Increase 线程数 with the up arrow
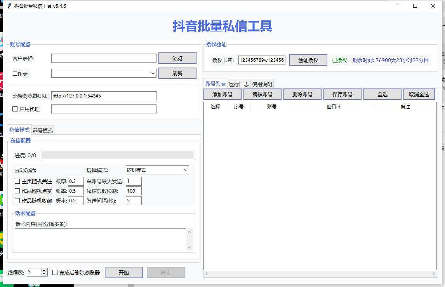The image size is (445, 287). point(44,270)
